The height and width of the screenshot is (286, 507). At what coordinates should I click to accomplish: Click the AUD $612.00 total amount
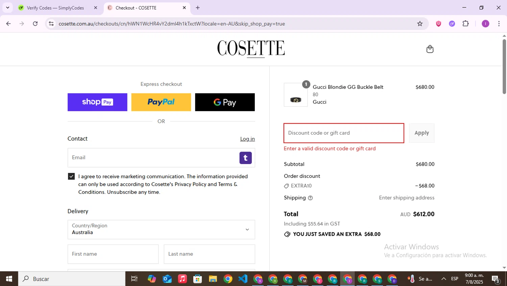pos(417,214)
